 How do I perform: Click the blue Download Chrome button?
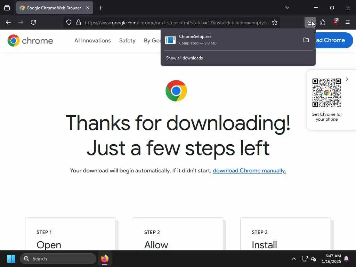click(x=334, y=40)
